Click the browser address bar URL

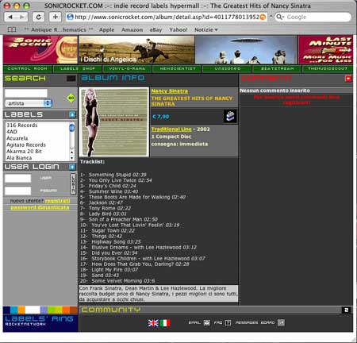pyautogui.click(x=167, y=17)
